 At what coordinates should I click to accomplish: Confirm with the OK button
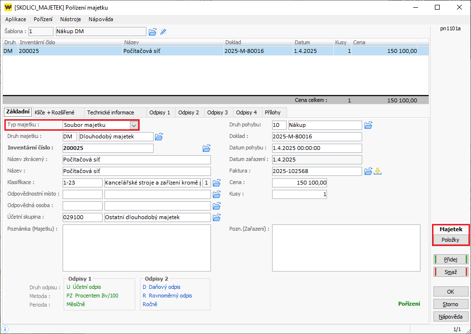pyautogui.click(x=451, y=292)
